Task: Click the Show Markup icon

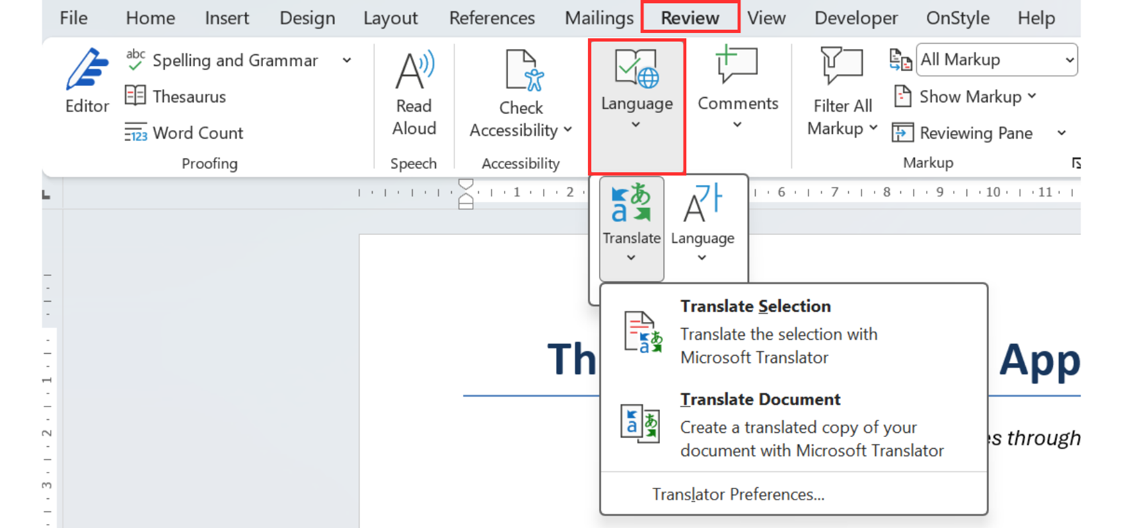Action: tap(902, 96)
